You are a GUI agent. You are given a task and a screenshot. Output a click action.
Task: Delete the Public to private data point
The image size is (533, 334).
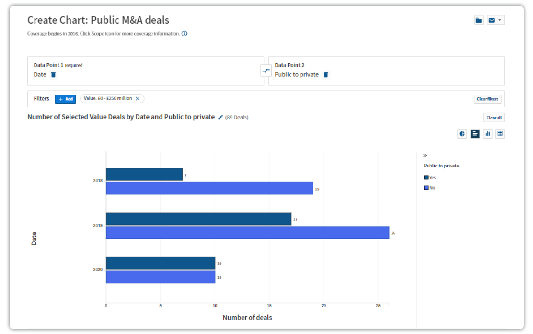326,75
